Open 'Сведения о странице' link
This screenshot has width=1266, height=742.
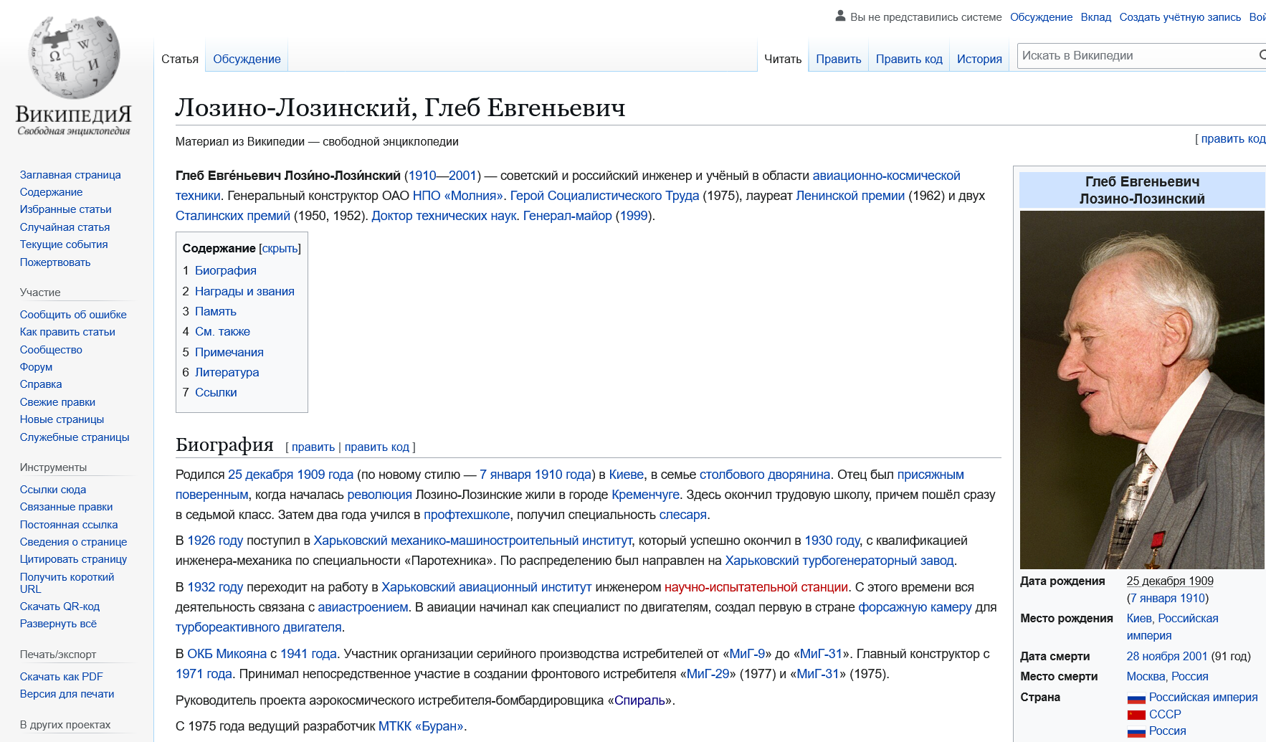(73, 542)
